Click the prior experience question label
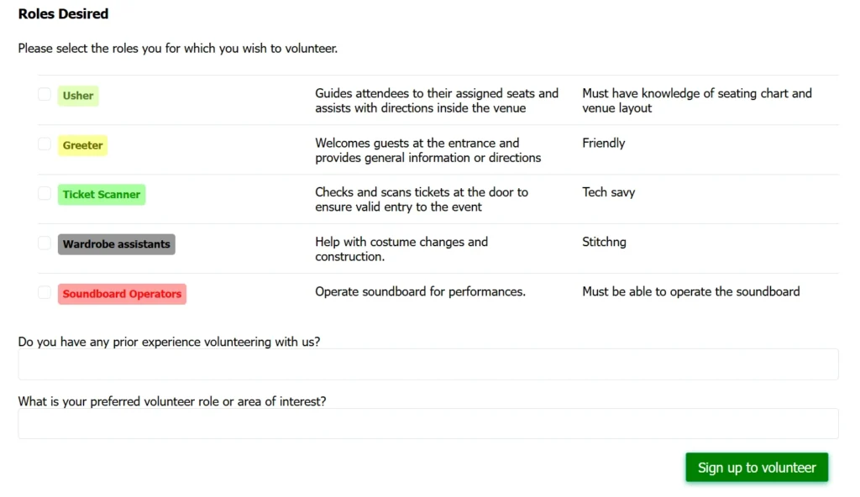860x497 pixels. point(169,343)
